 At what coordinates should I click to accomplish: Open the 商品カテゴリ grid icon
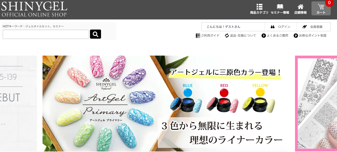coord(259,7)
